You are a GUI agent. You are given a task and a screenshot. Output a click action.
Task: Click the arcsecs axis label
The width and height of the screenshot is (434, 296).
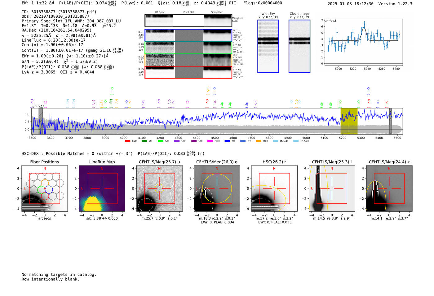point(45,218)
